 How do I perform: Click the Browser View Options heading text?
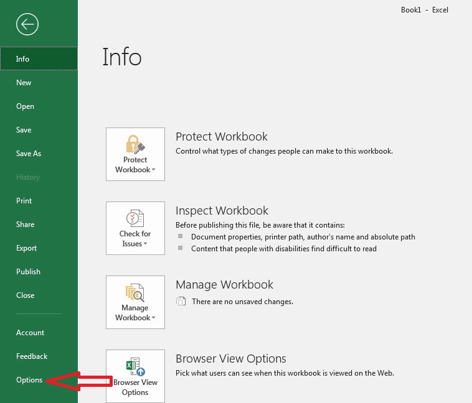coord(231,358)
